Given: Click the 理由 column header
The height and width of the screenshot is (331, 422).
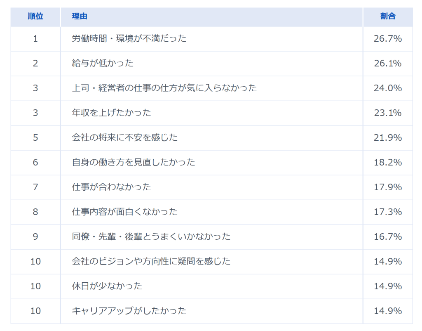Looking at the screenshot, I should pyautogui.click(x=79, y=17).
